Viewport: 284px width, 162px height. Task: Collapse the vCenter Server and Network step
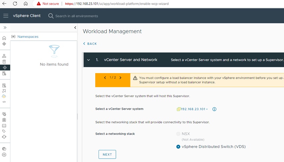point(89,60)
